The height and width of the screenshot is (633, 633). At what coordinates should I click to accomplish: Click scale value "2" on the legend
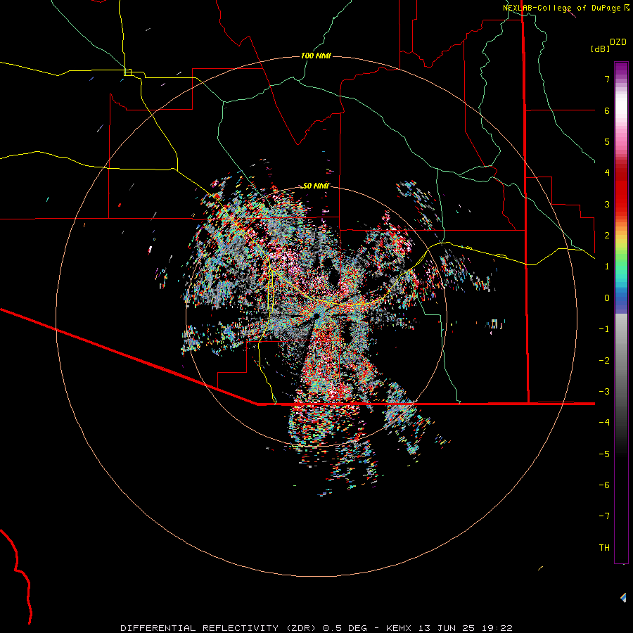click(607, 236)
